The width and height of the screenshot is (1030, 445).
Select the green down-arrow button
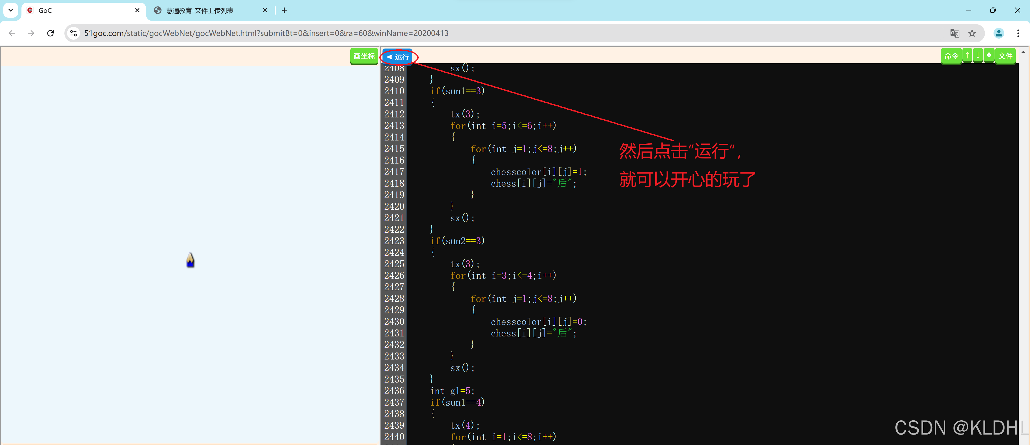[978, 55]
